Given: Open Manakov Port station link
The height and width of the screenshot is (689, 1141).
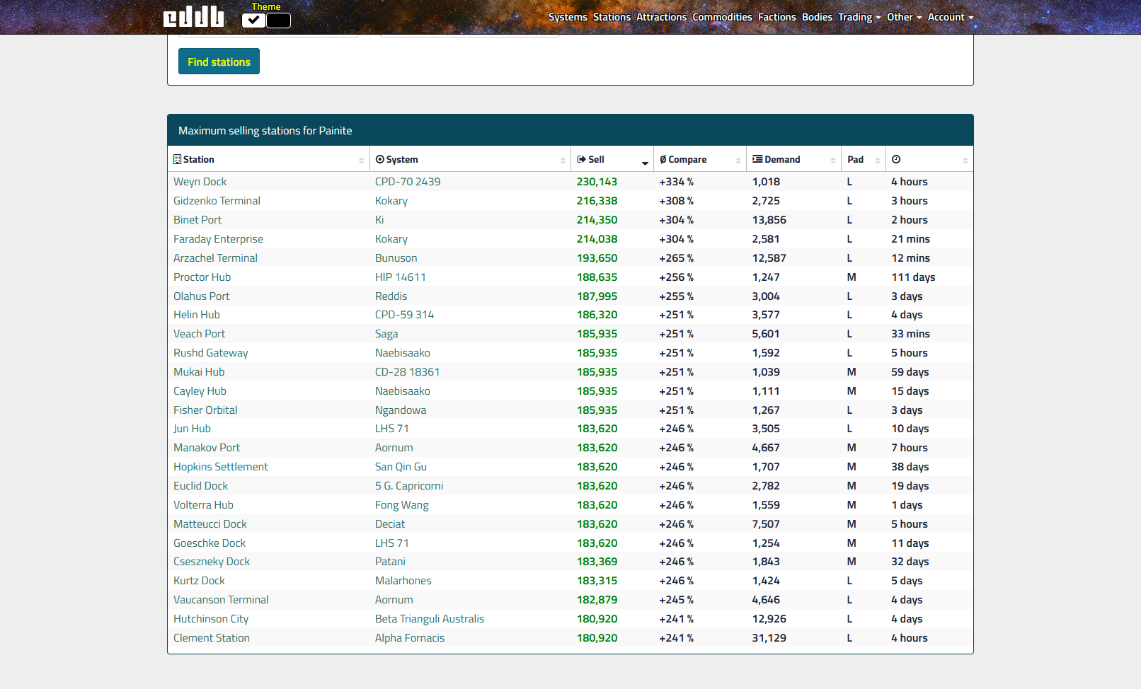Looking at the screenshot, I should click(x=207, y=448).
